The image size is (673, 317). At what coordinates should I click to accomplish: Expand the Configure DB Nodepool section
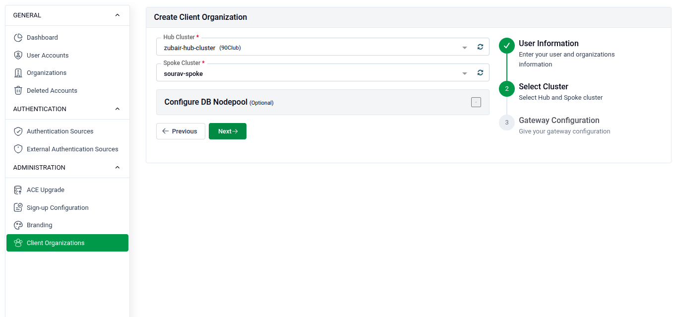476,102
